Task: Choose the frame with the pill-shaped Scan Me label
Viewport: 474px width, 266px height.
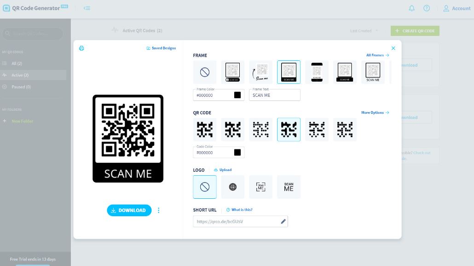Action: pos(233,72)
